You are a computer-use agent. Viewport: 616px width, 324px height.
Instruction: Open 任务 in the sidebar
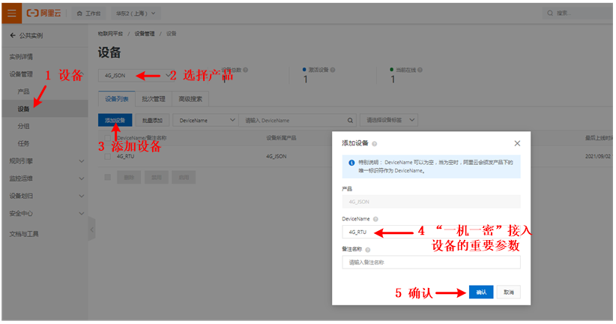coord(23,143)
